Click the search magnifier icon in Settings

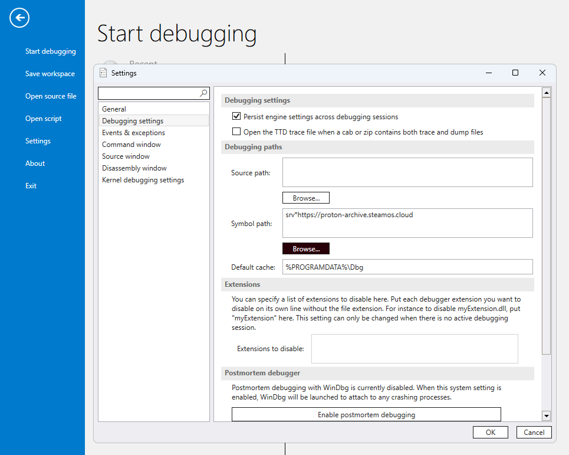pos(203,93)
